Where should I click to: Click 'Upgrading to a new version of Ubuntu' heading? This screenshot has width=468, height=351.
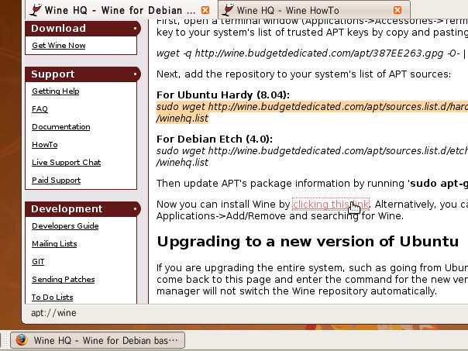tap(308, 242)
